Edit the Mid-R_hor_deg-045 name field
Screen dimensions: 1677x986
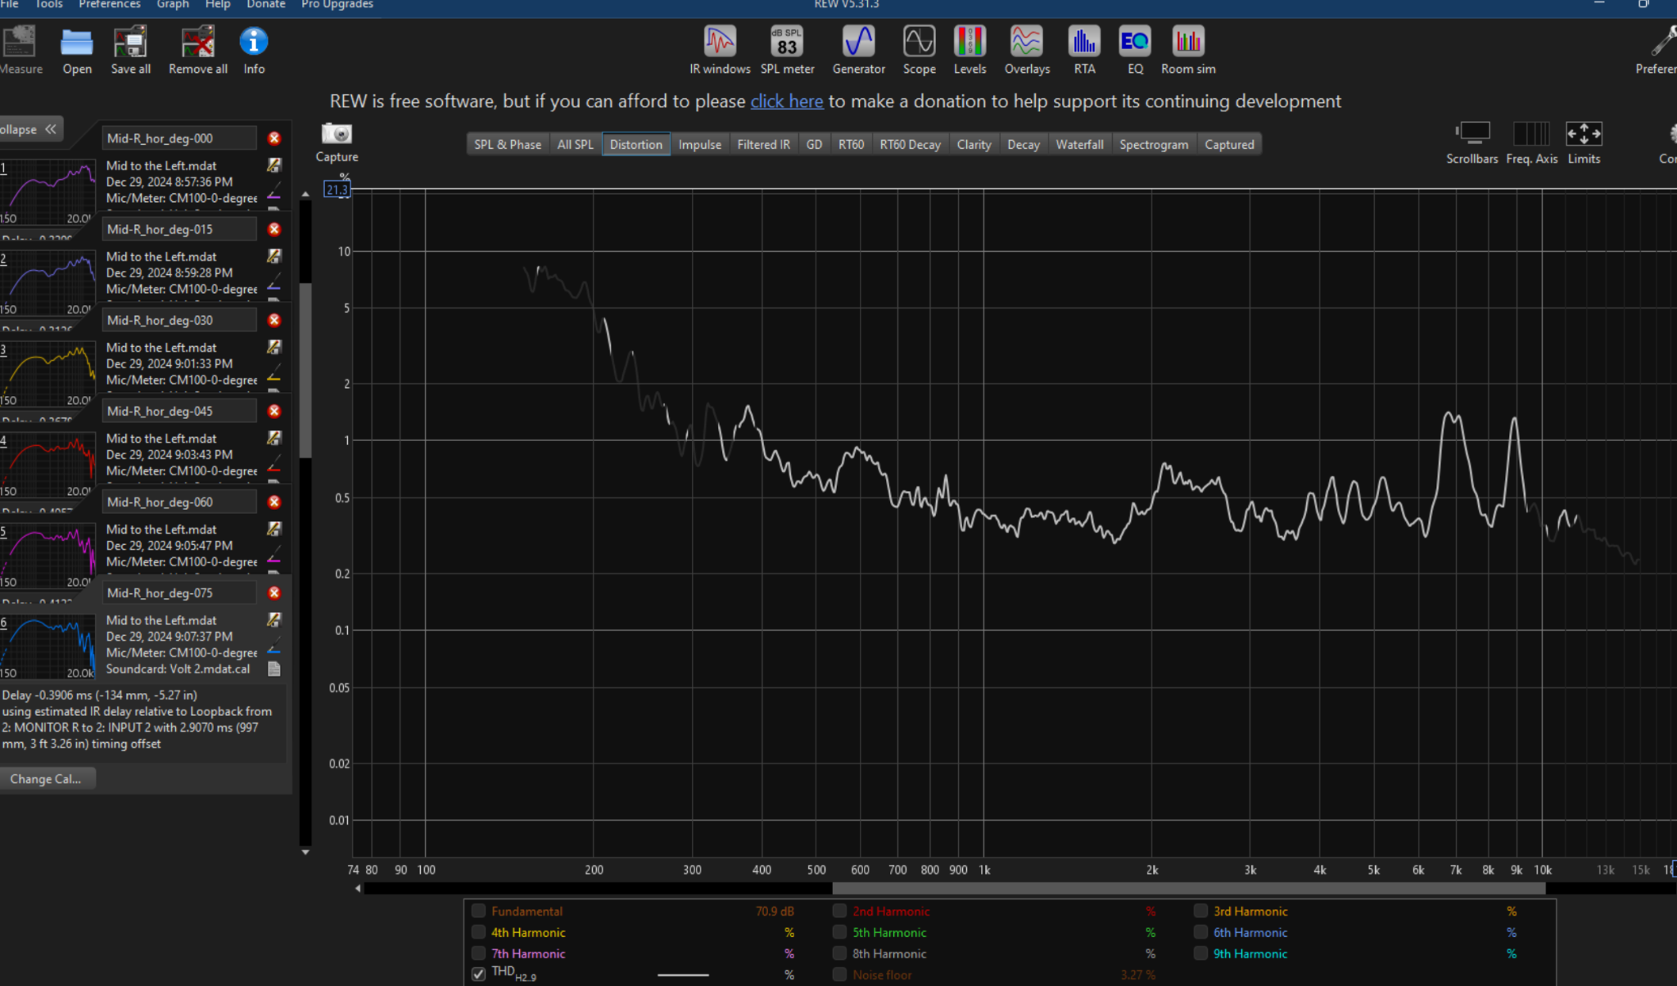pos(179,411)
